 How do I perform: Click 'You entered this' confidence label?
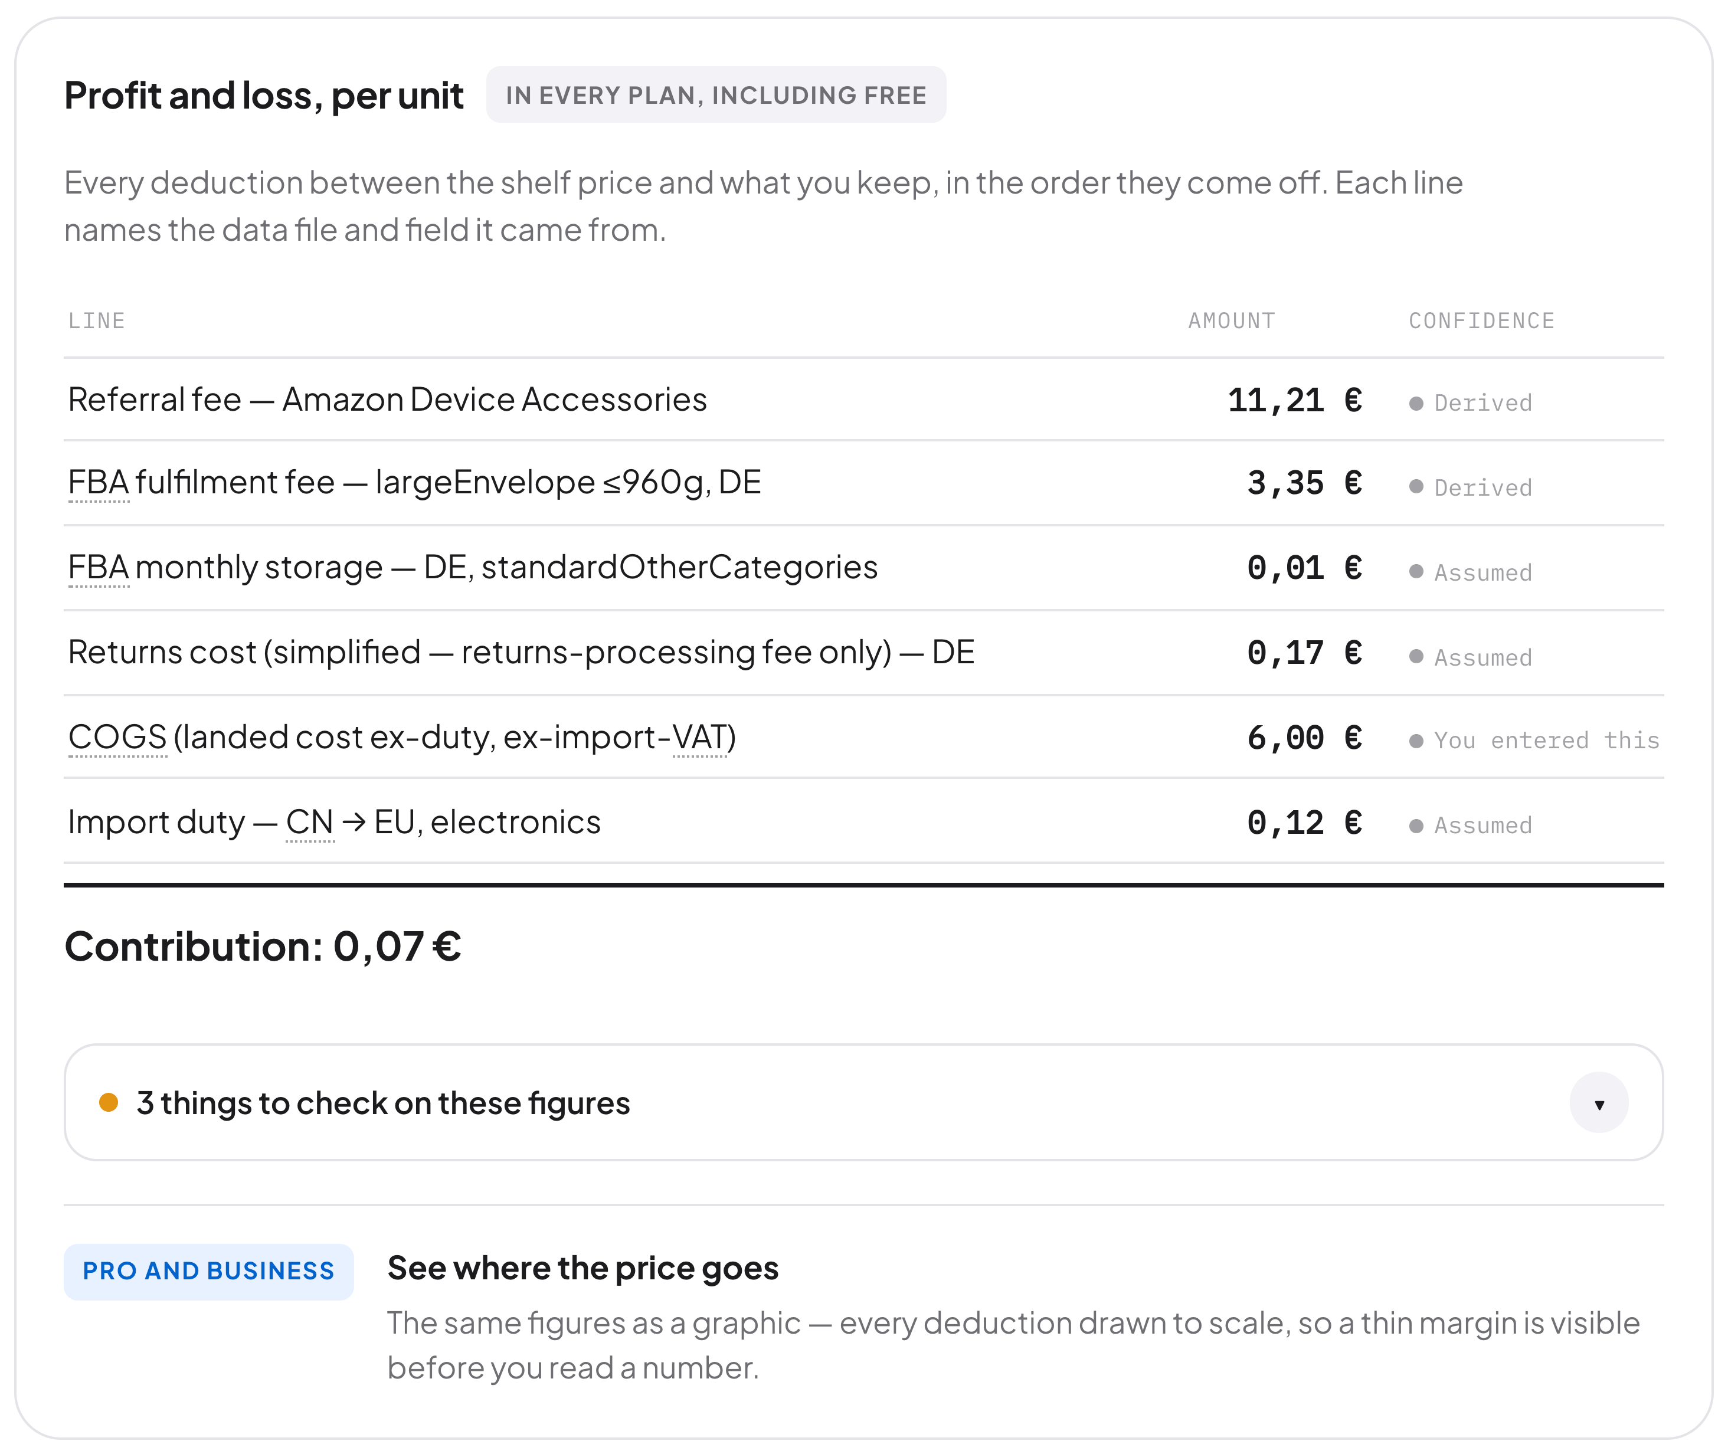pyautogui.click(x=1534, y=740)
